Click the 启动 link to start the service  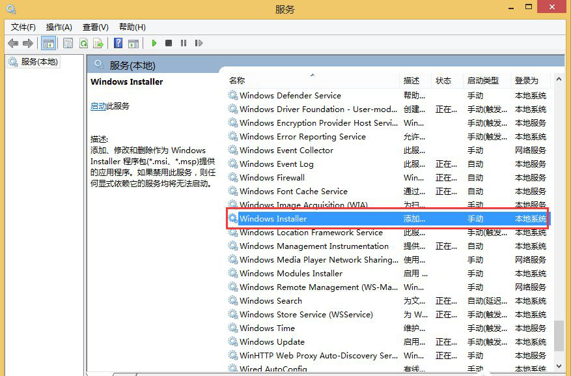(x=98, y=106)
